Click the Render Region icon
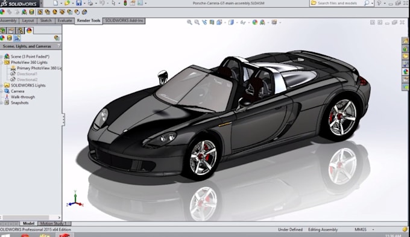The height and width of the screenshot is (237, 410). [62, 12]
